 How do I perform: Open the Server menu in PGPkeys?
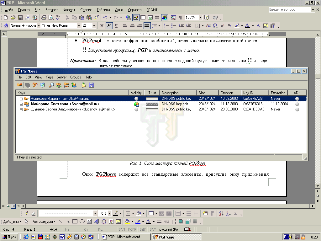click(x=62, y=77)
